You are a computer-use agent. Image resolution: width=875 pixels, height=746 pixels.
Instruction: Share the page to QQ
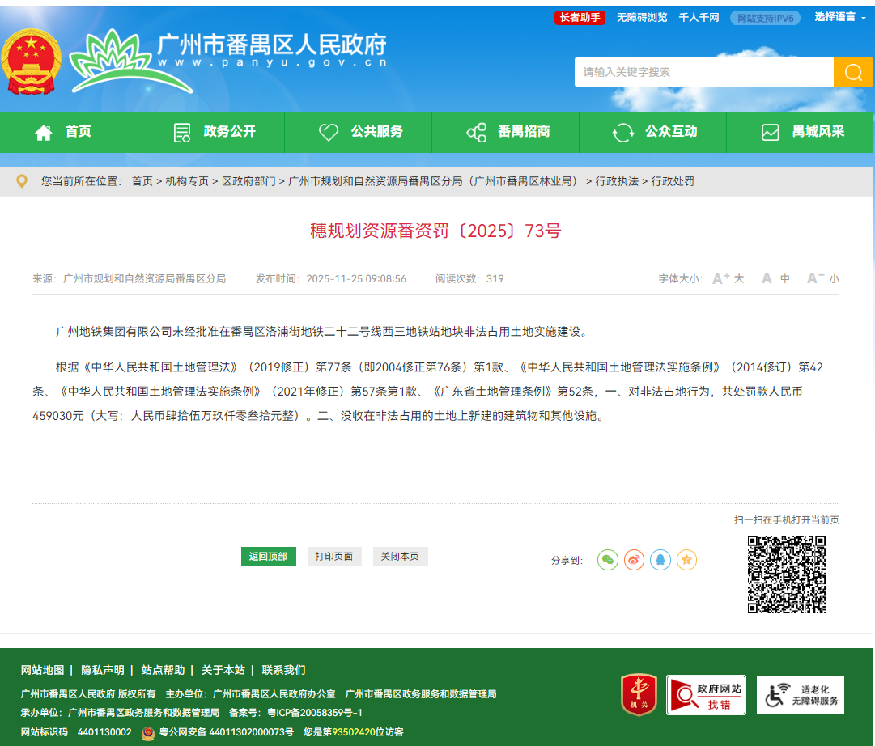coord(660,559)
